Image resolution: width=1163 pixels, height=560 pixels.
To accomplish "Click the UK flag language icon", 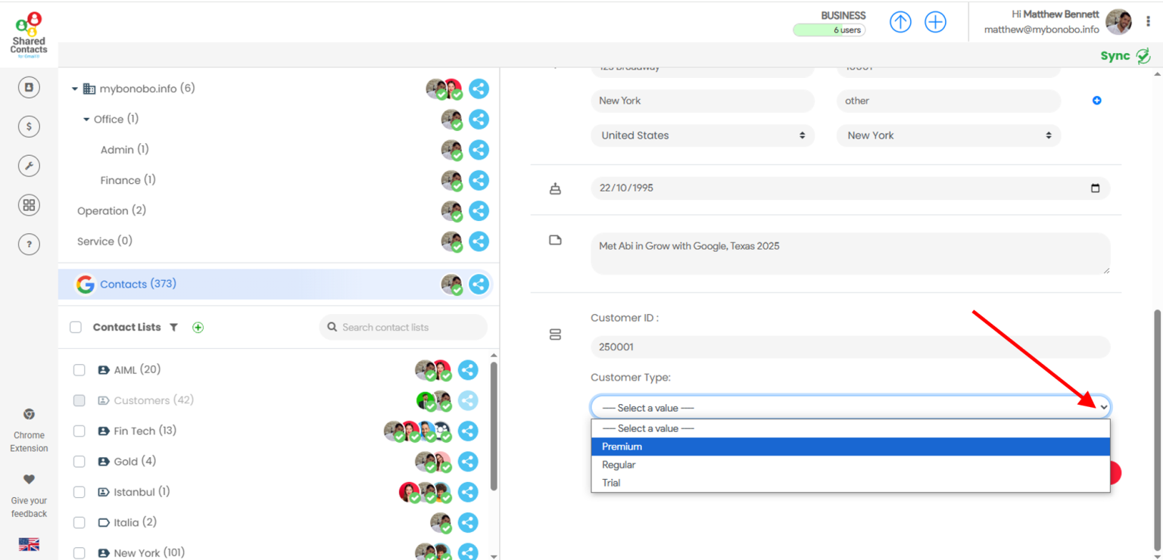I will pyautogui.click(x=29, y=544).
